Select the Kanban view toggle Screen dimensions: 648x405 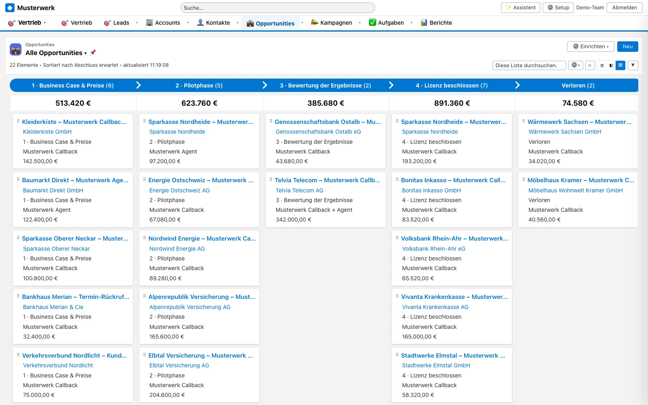[620, 65]
